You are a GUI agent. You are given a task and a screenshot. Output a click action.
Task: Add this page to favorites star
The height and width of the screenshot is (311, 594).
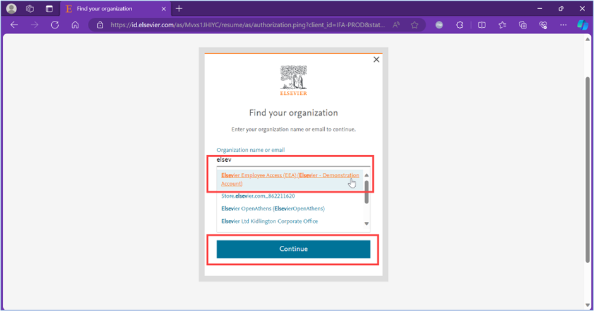pyautogui.click(x=415, y=25)
